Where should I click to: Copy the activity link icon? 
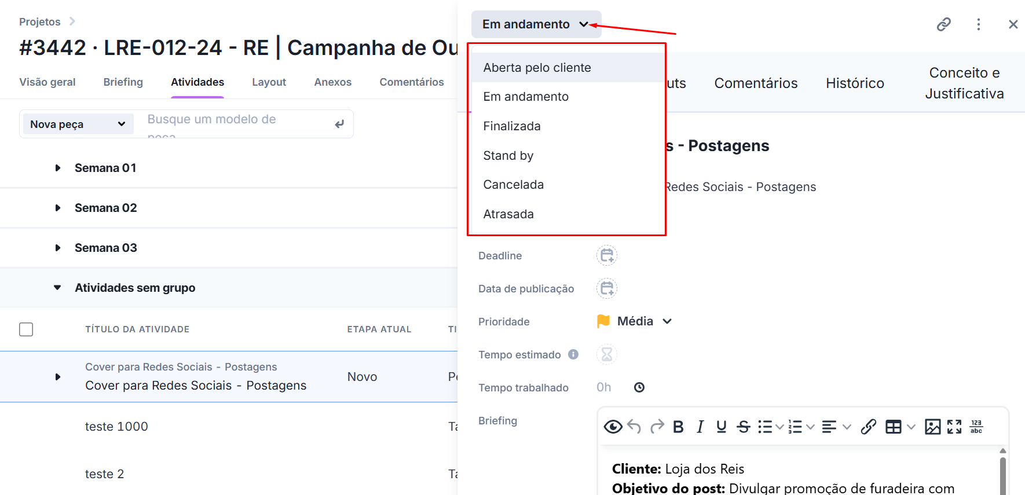pos(944,24)
